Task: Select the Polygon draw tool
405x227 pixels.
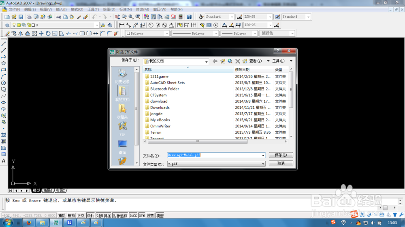Action: [x=4, y=63]
